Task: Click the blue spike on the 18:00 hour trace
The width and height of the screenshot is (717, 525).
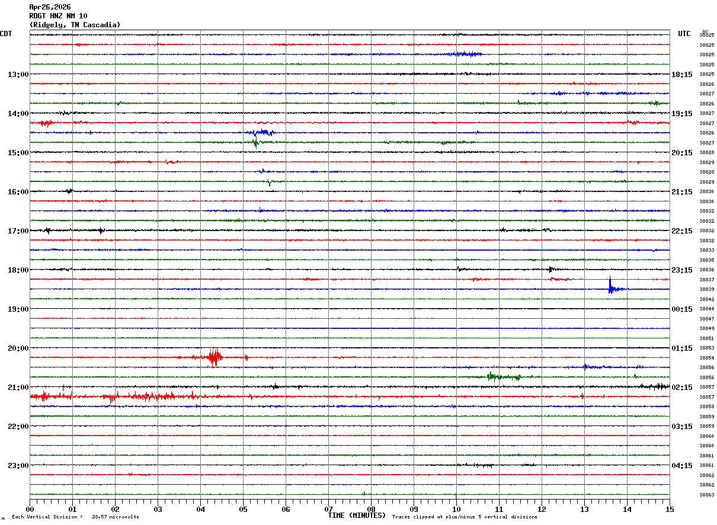Action: (x=610, y=286)
